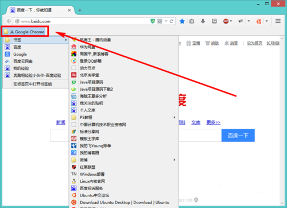The height and width of the screenshot is (208, 287).
Task: Select 我关注的贴吧 bookmark
Action: 124,103
